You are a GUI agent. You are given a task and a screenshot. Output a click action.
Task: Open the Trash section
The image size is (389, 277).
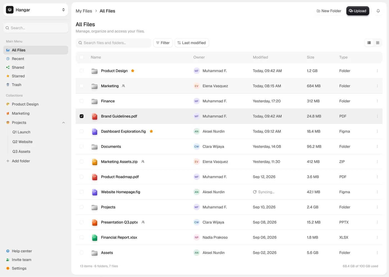tap(36, 85)
